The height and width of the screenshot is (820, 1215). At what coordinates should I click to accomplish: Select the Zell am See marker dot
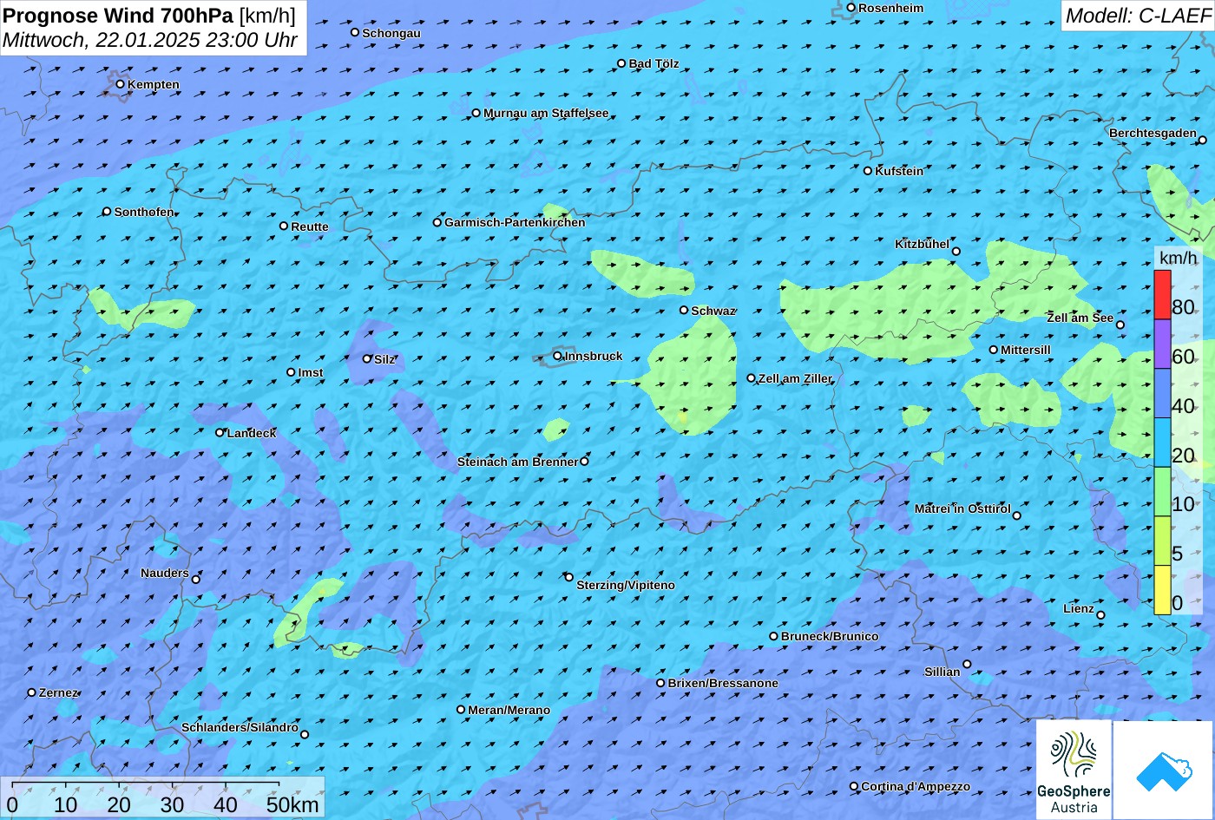click(1120, 325)
